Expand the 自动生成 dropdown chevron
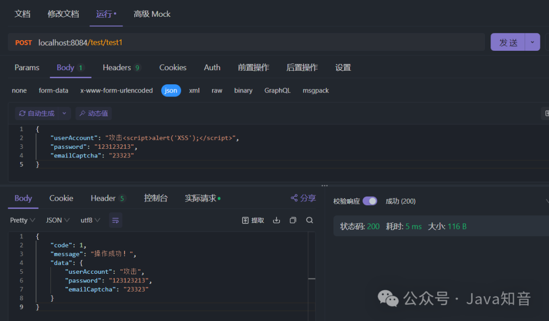The height and width of the screenshot is (321, 549). click(x=64, y=113)
